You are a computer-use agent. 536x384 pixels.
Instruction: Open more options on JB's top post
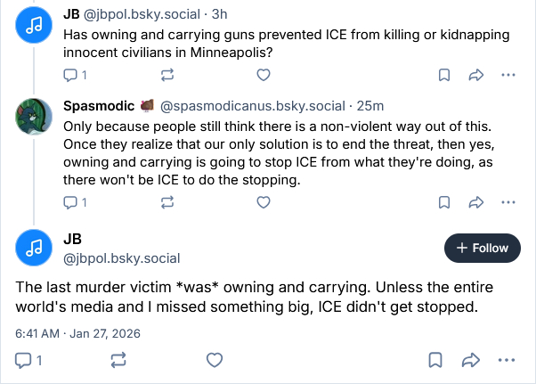tap(508, 75)
